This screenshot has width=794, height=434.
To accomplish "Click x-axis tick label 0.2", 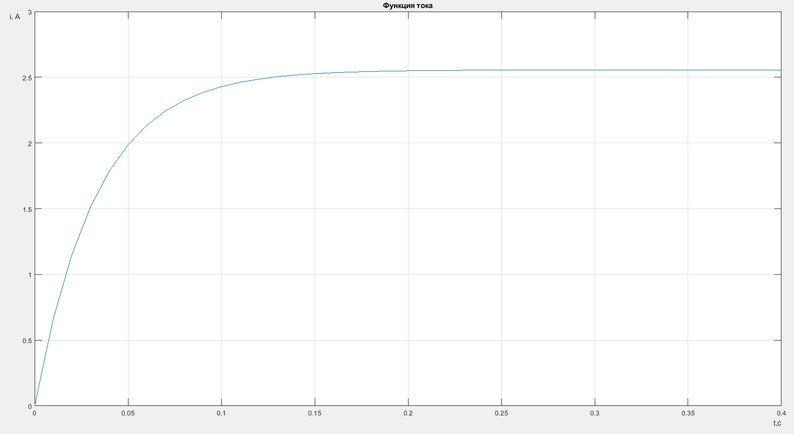I will (408, 413).
